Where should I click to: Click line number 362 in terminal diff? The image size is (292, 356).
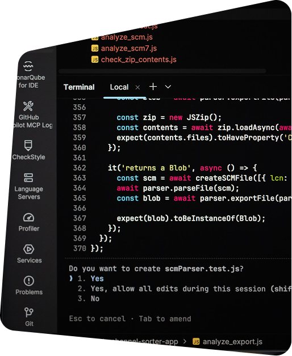point(80,168)
